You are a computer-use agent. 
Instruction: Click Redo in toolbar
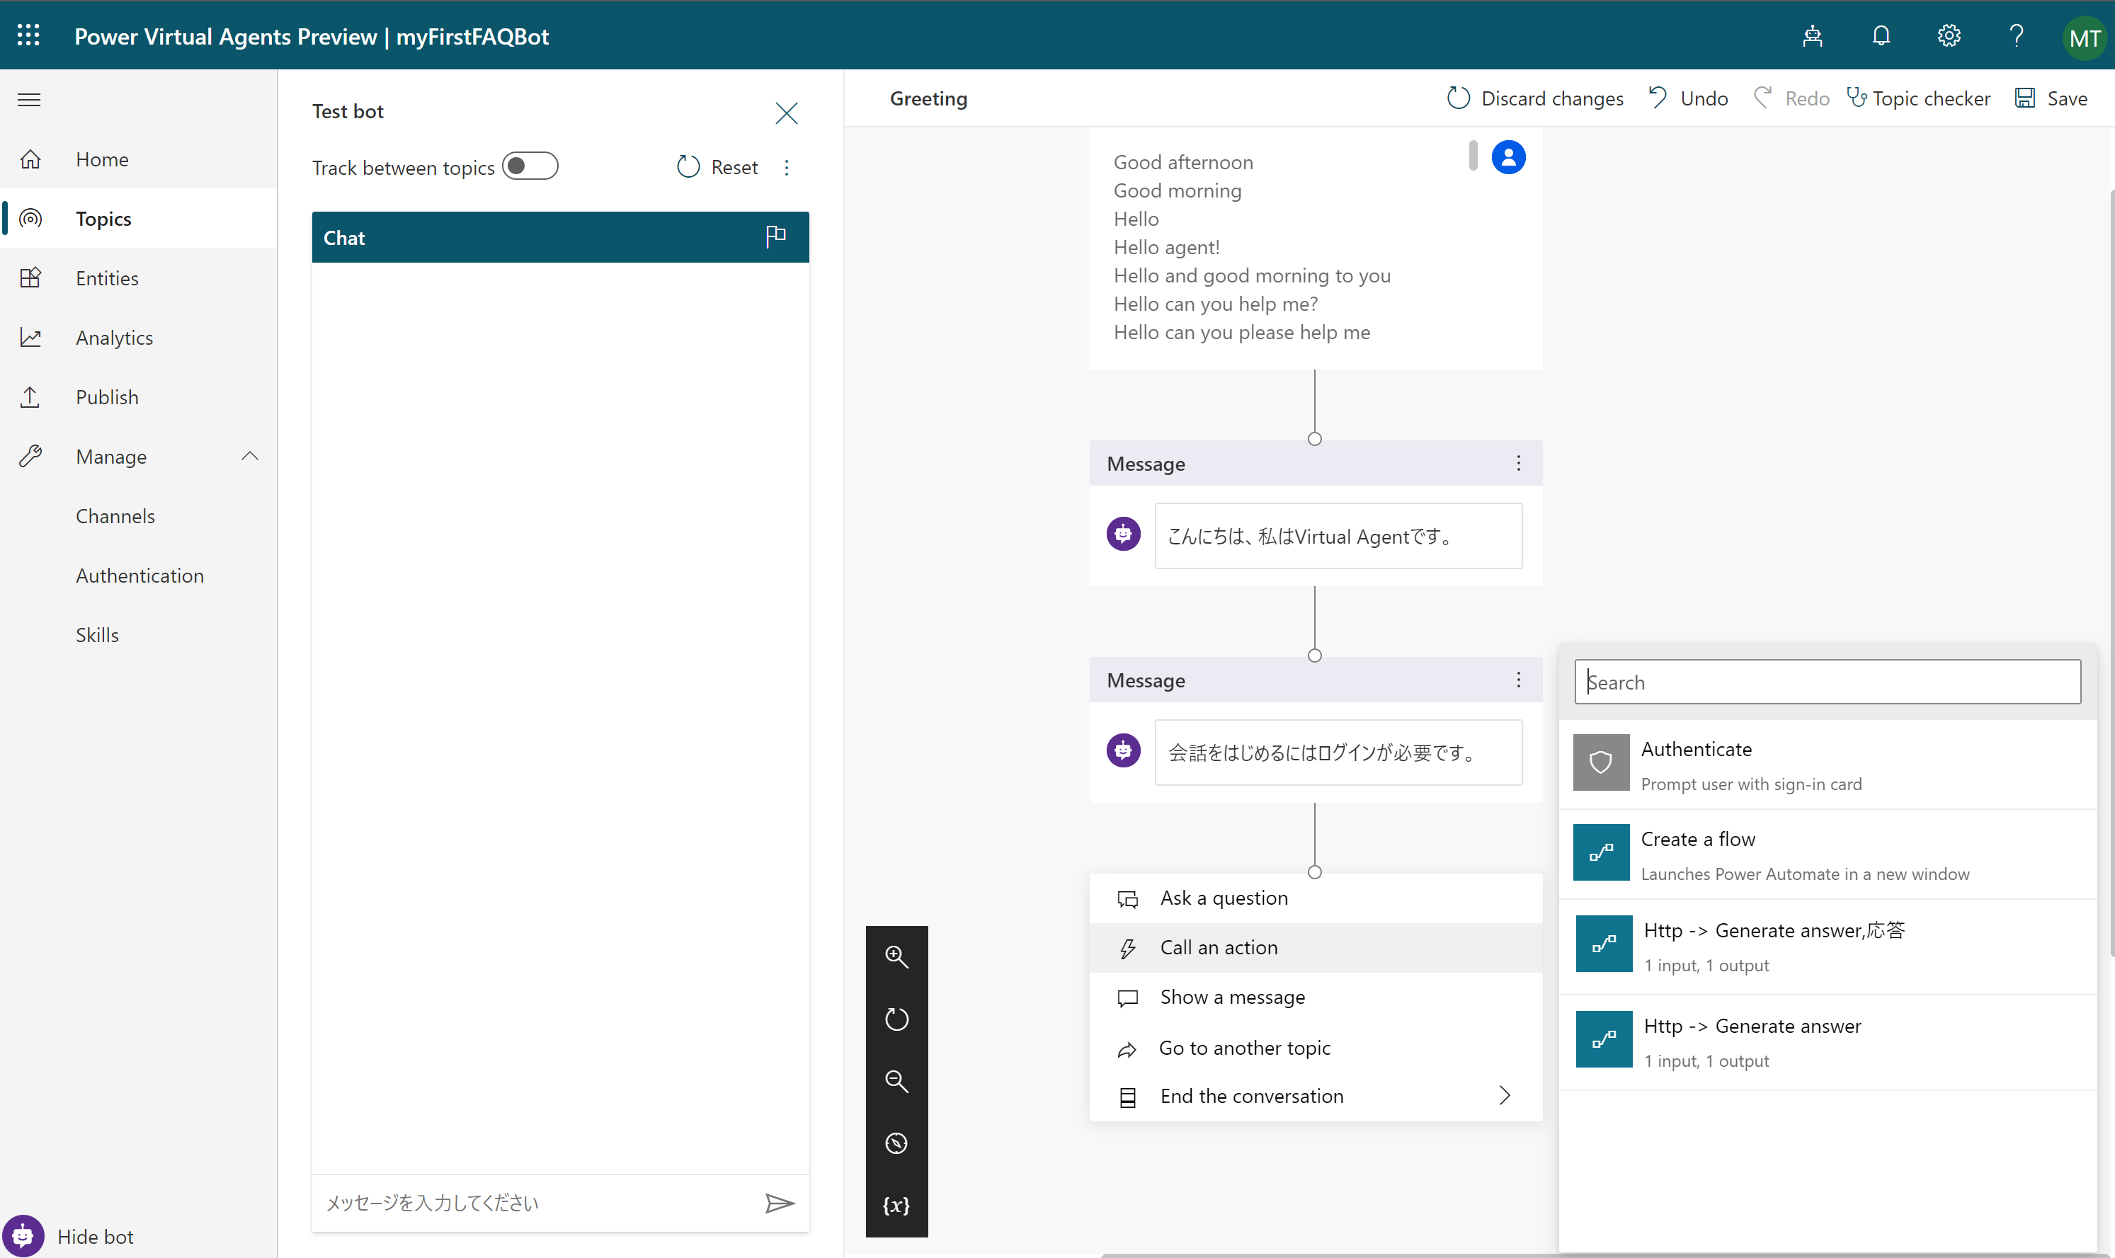pyautogui.click(x=1790, y=98)
